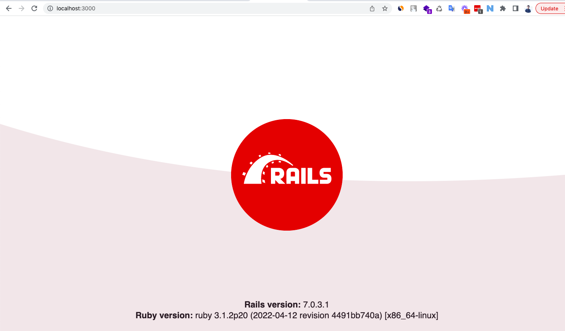
Task: Open the Chrome profile avatar
Action: click(x=528, y=8)
